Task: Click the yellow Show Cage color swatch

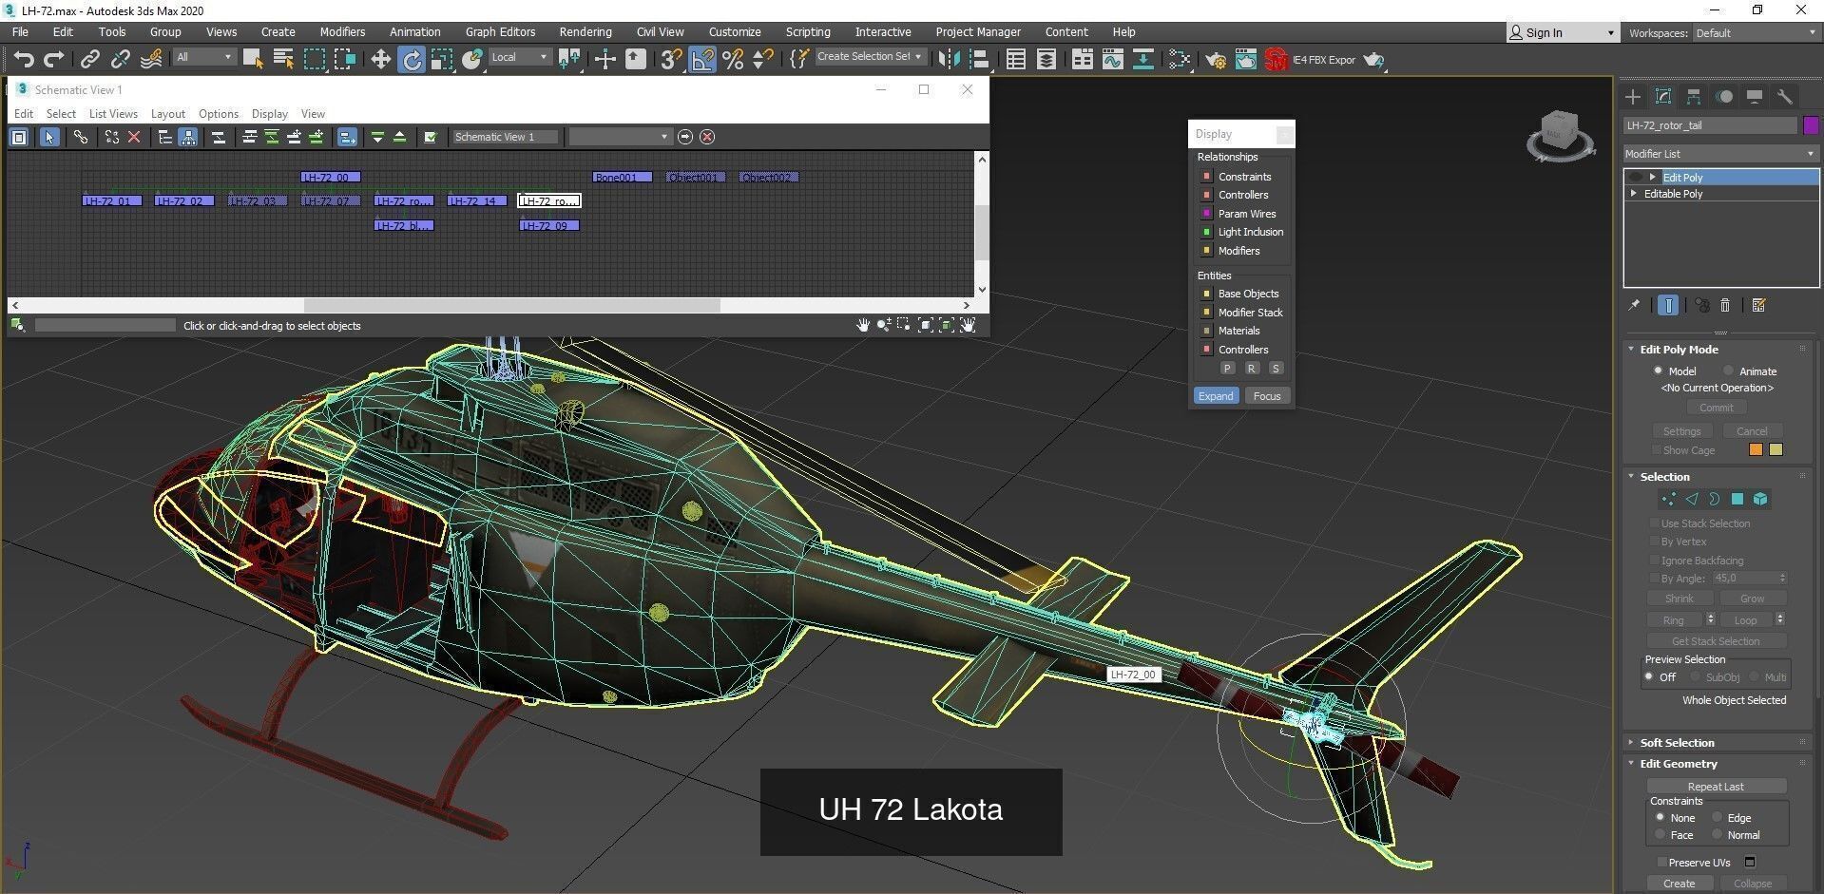Action: click(1776, 449)
